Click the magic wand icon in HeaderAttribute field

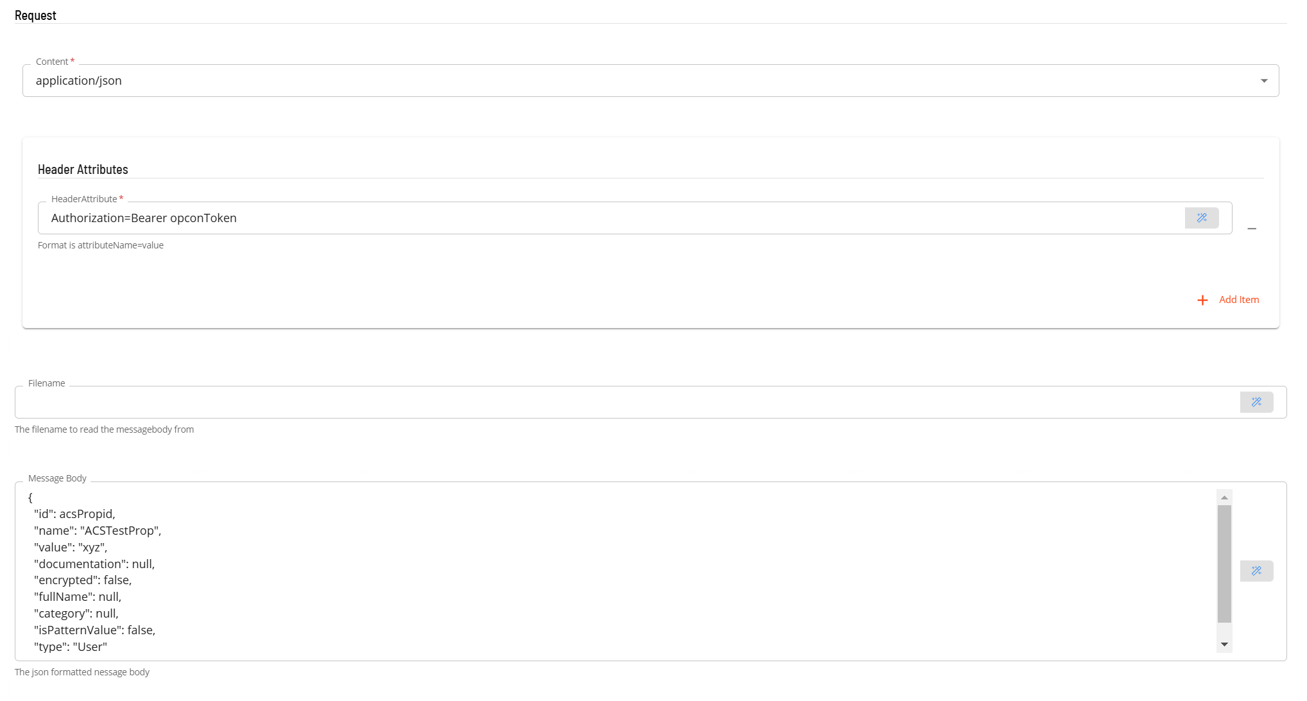(x=1202, y=218)
